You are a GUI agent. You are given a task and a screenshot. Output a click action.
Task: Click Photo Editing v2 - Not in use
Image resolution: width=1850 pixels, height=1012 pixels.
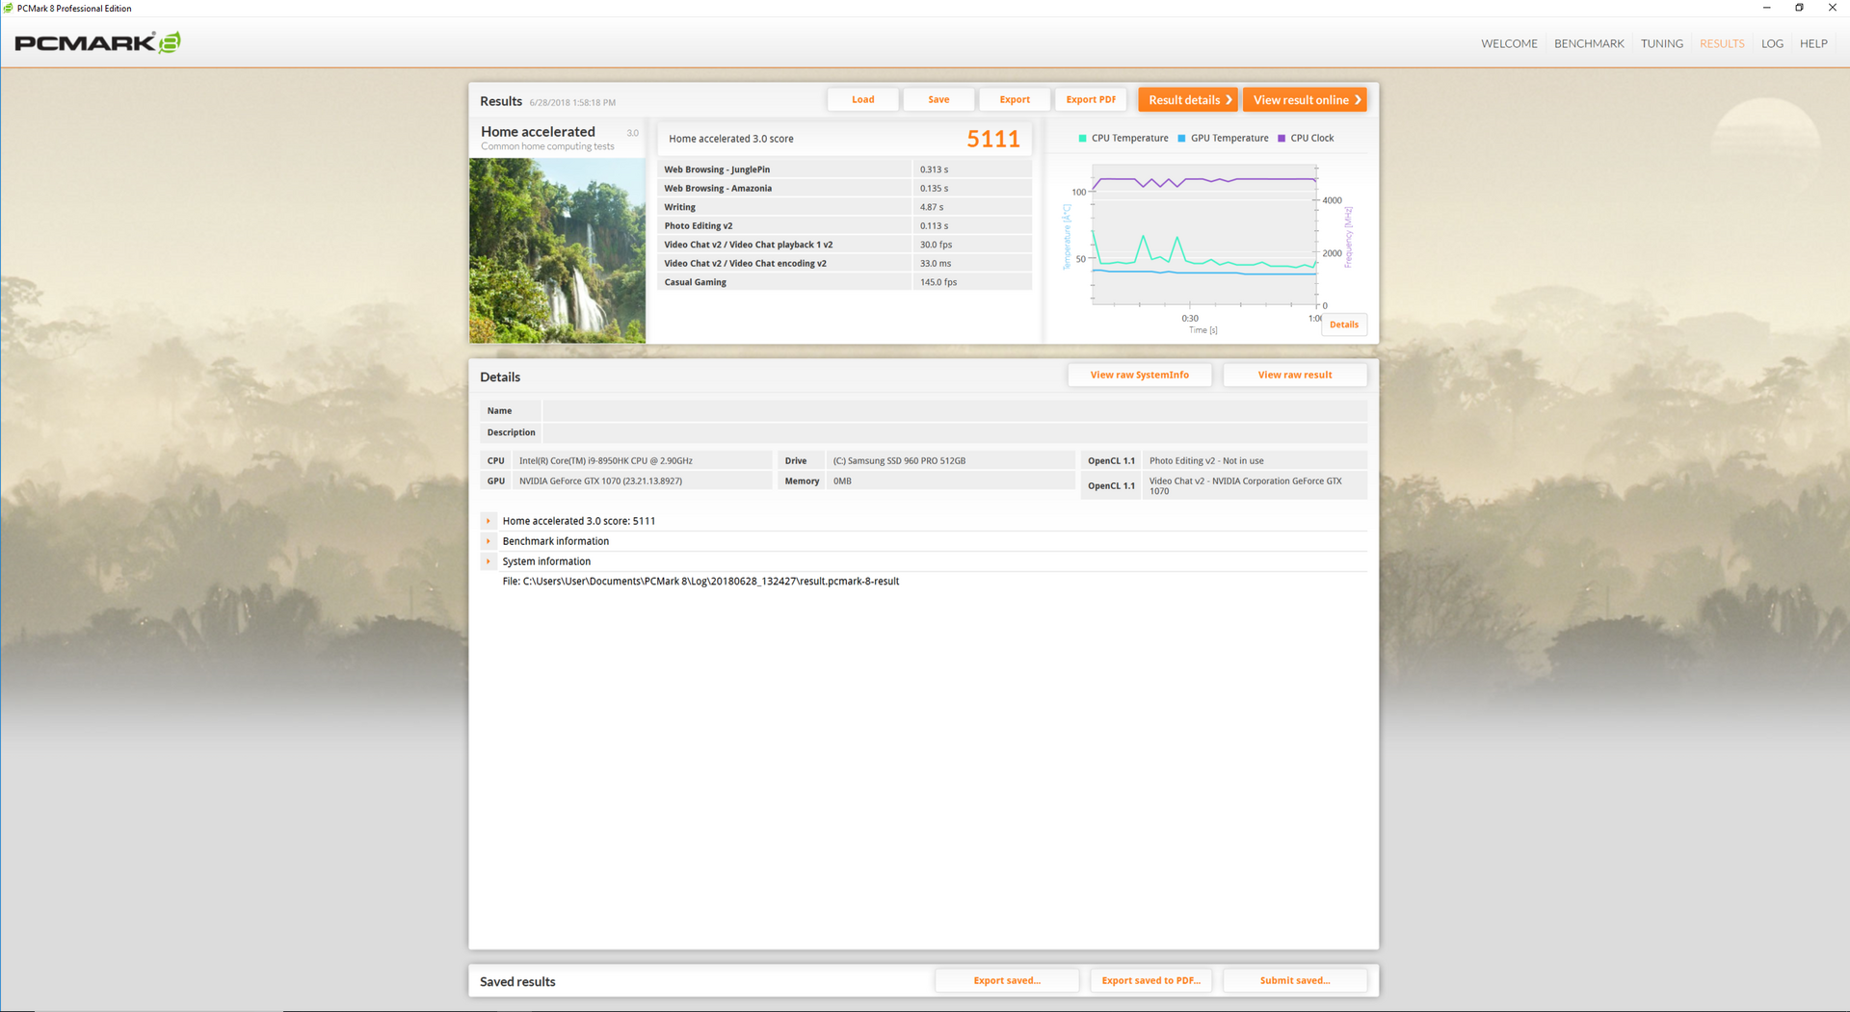pos(1255,461)
